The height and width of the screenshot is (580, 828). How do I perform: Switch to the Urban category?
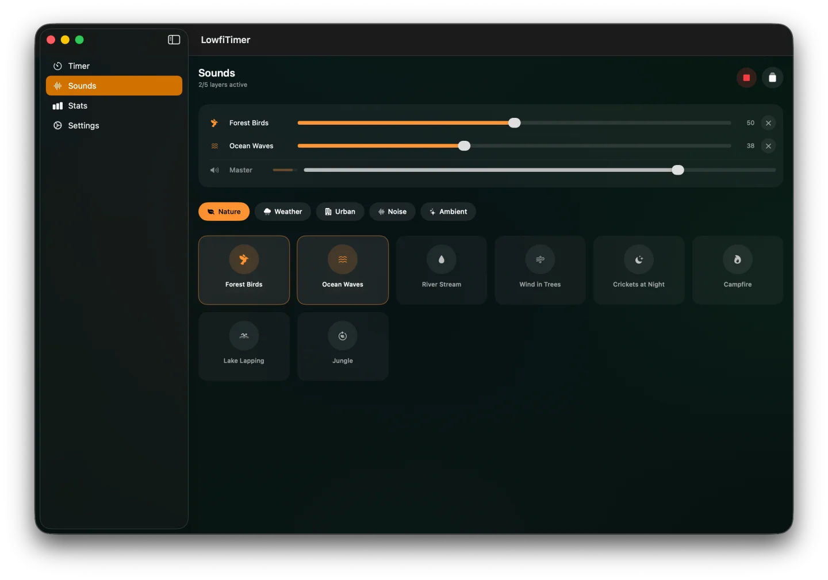[x=340, y=212]
